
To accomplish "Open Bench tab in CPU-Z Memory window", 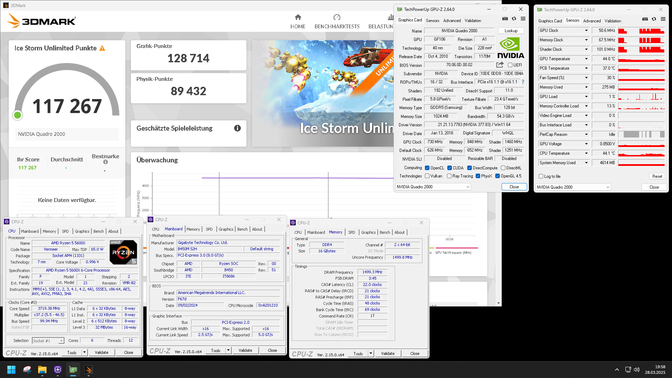I will (385, 232).
